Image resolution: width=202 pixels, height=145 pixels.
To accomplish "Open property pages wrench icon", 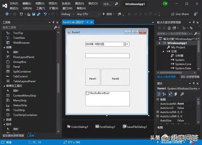I will click(182, 94).
